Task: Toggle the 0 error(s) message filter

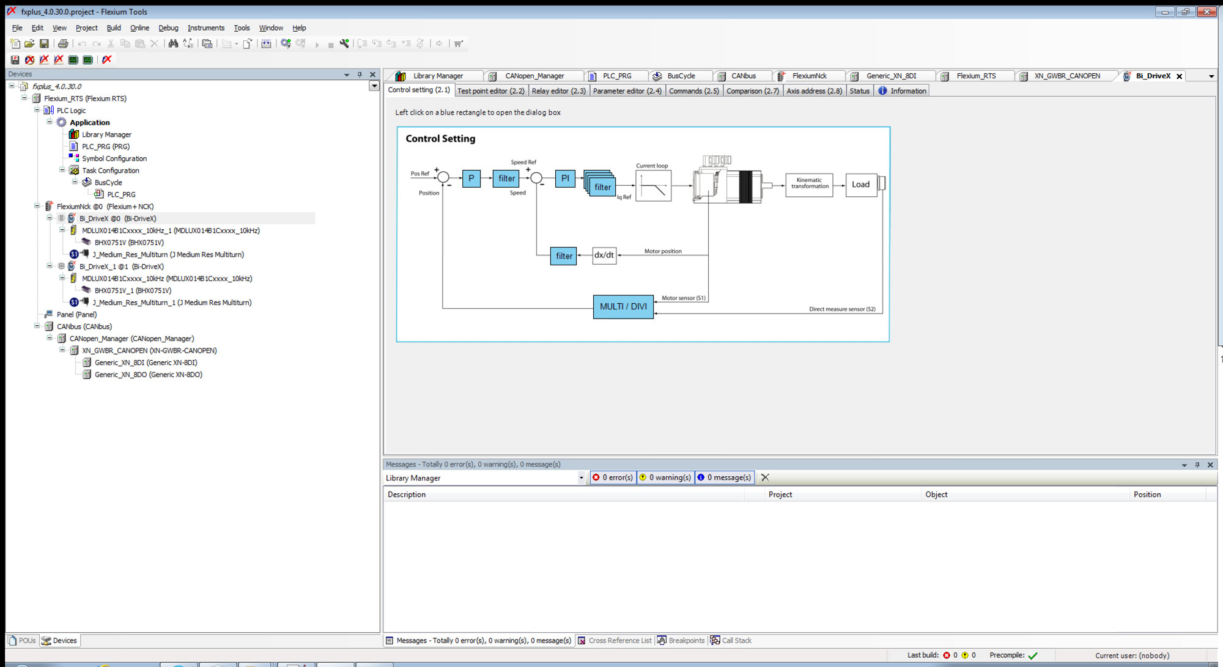Action: (612, 477)
